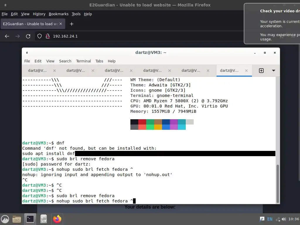
Task: Click the 10:36 clock in the panel
Action: 294,219
